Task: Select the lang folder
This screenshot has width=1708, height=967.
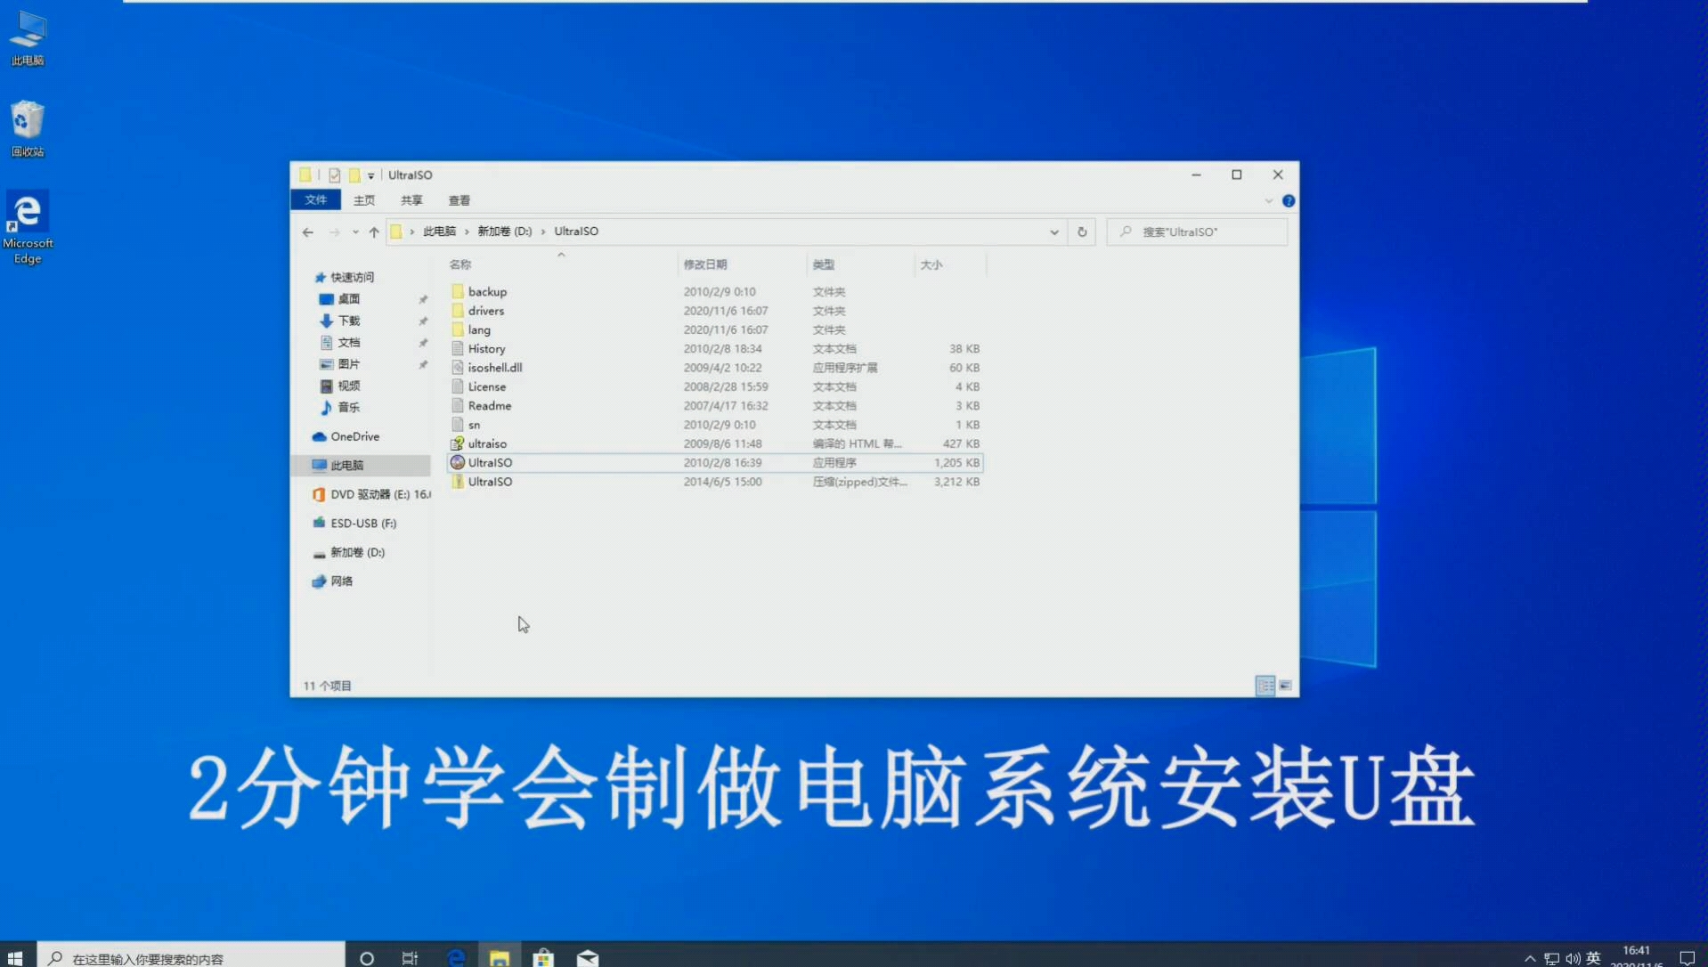Action: 714,330
